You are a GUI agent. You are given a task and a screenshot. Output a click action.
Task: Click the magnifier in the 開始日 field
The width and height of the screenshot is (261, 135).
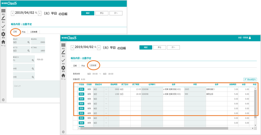(29, 42)
